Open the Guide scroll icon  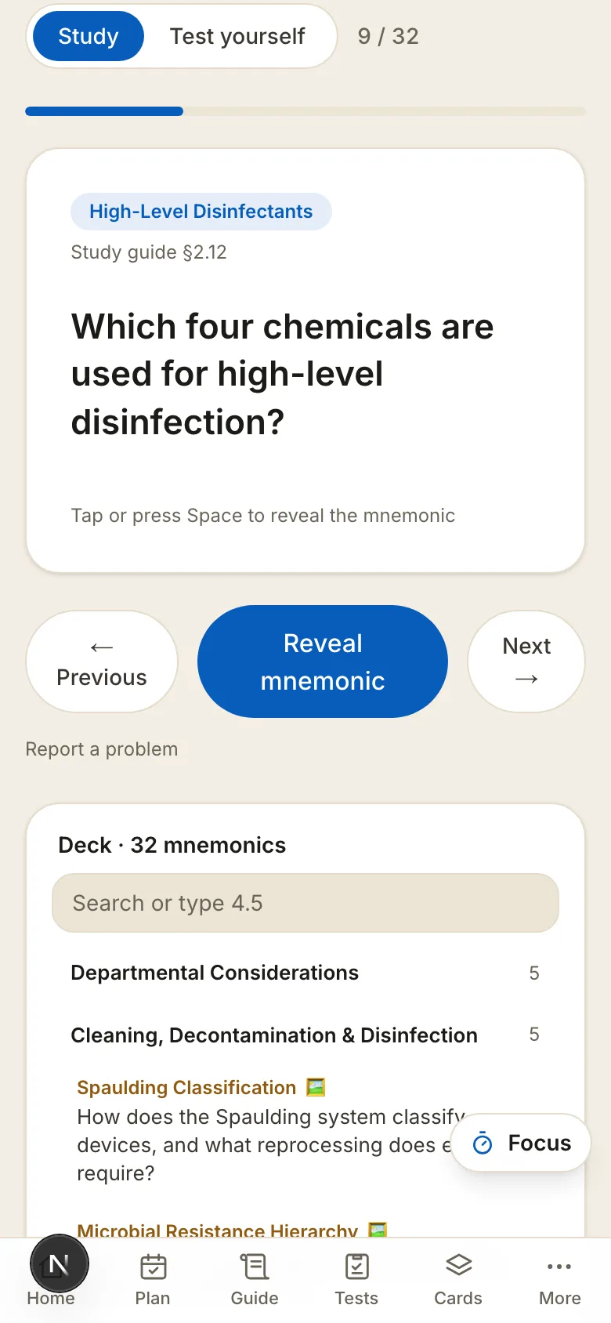click(255, 1267)
